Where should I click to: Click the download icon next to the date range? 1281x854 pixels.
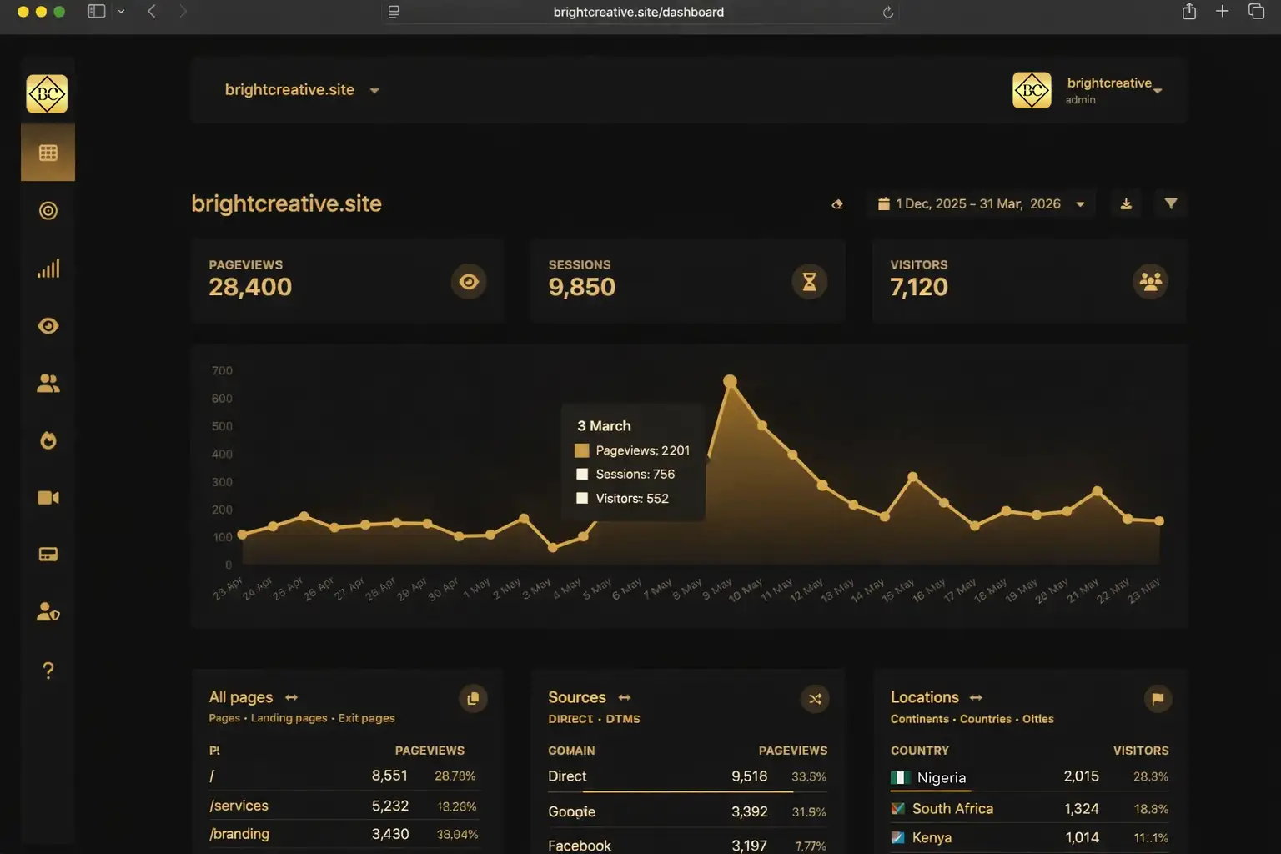(x=1126, y=204)
